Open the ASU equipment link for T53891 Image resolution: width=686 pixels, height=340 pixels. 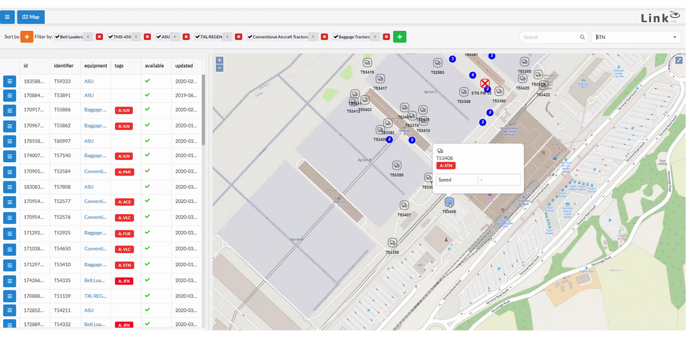[89, 95]
